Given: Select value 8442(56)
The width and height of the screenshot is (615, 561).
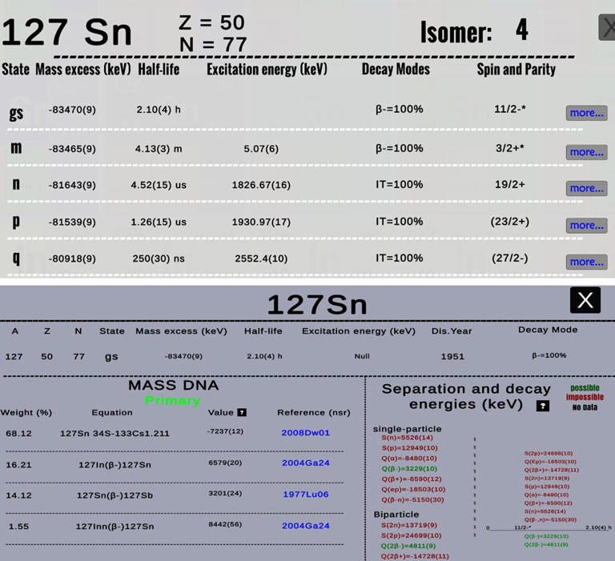Looking at the screenshot, I should (x=225, y=524).
